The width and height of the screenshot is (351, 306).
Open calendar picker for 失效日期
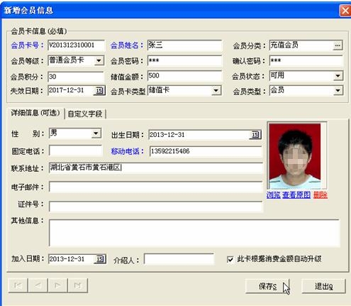pyautogui.click(x=99, y=91)
